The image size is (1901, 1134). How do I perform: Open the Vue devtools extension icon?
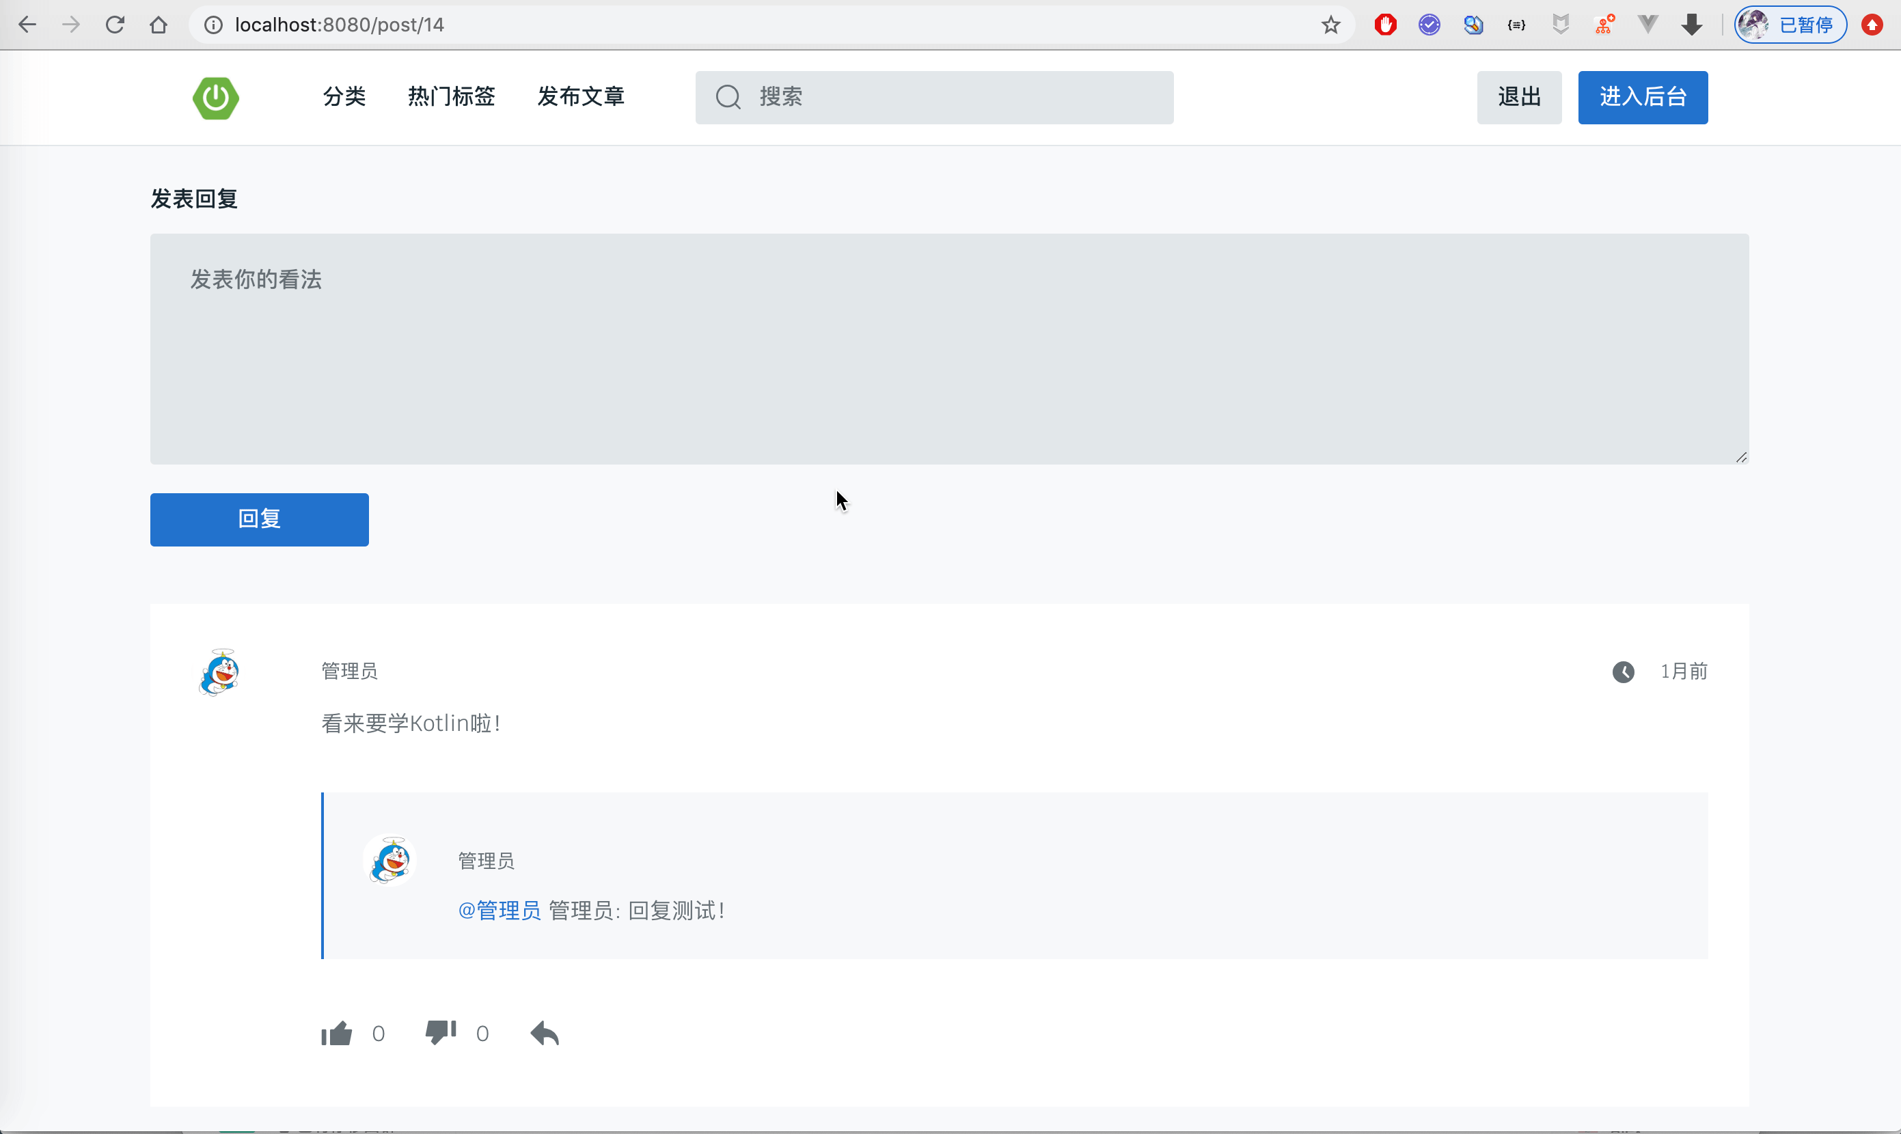coord(1648,25)
